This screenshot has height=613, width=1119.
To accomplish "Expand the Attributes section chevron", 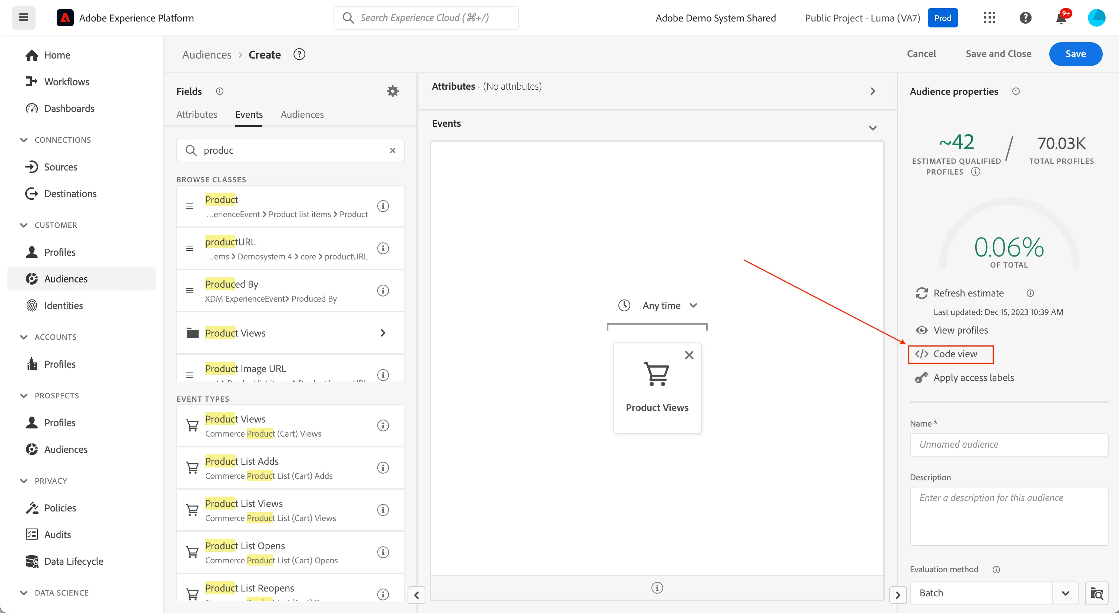I will 873,91.
